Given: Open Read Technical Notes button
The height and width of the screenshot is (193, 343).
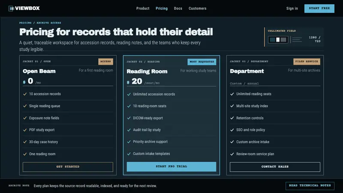Looking at the screenshot, I should (310, 186).
